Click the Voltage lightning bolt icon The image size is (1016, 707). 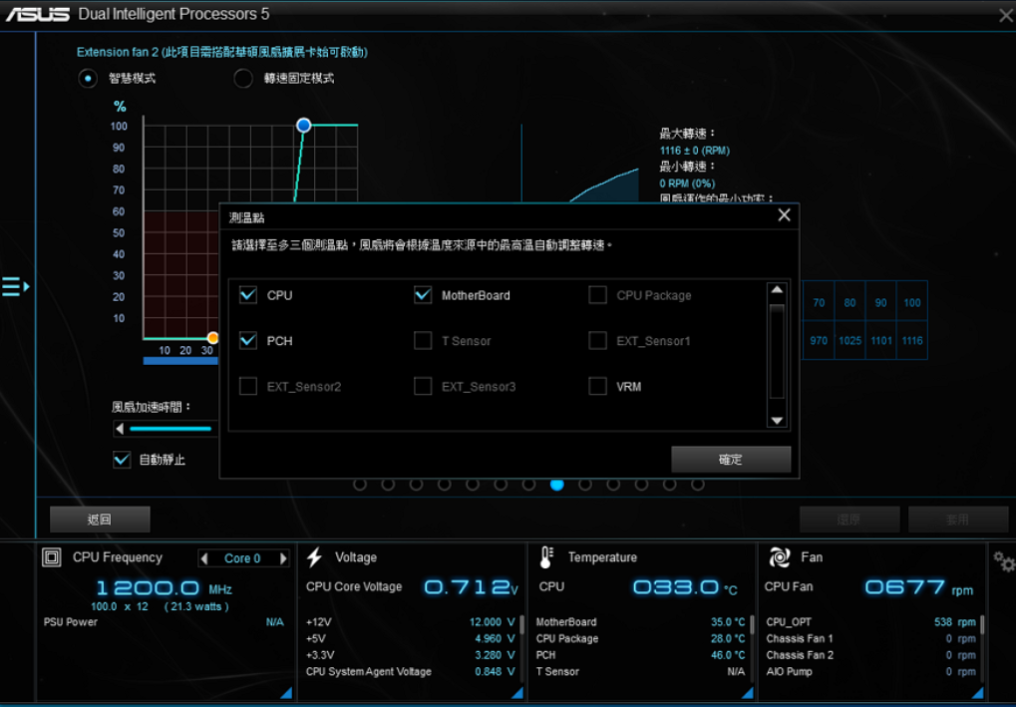pyautogui.click(x=315, y=557)
